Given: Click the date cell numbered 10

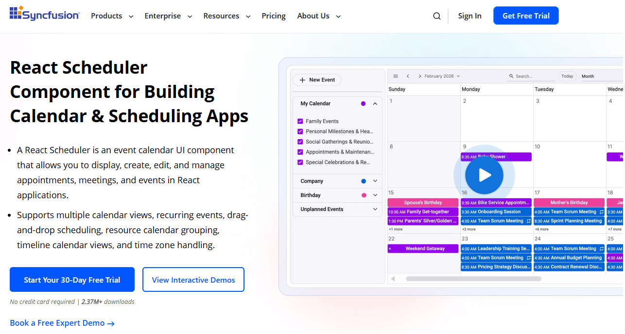Looking at the screenshot, I should pyautogui.click(x=570, y=164).
